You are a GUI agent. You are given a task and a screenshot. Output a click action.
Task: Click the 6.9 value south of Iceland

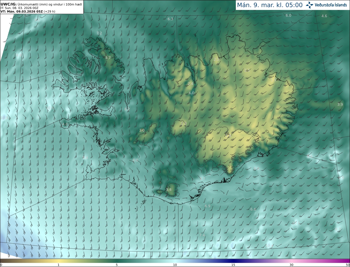click(208, 206)
